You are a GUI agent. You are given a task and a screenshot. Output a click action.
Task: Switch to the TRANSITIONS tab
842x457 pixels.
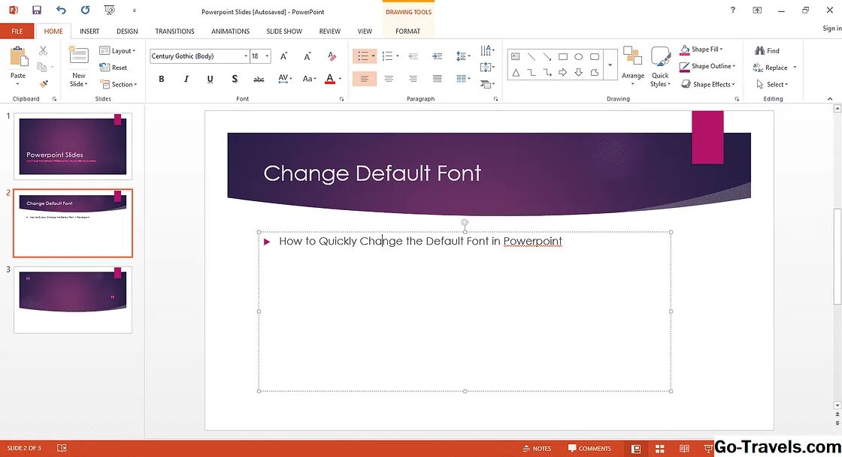point(174,31)
